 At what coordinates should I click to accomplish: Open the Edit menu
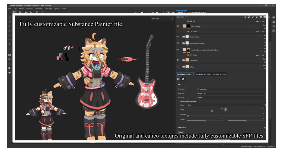(x=15, y=9)
